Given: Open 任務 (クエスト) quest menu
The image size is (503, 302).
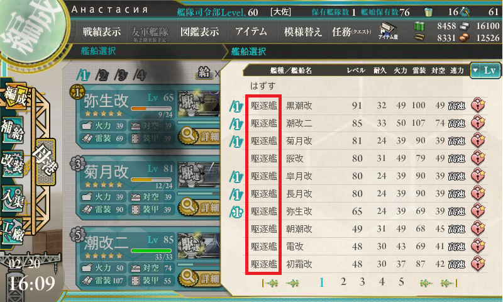Looking at the screenshot, I should (x=351, y=31).
